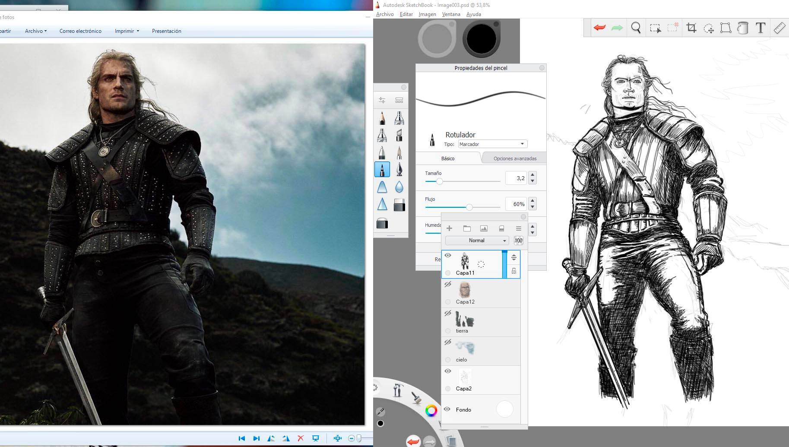789x447 pixels.
Task: Select the Ballpoint pen brush
Action: tap(382, 152)
